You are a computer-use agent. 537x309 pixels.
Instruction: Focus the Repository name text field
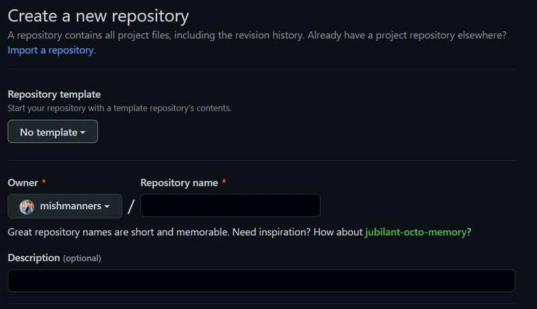[x=230, y=206]
